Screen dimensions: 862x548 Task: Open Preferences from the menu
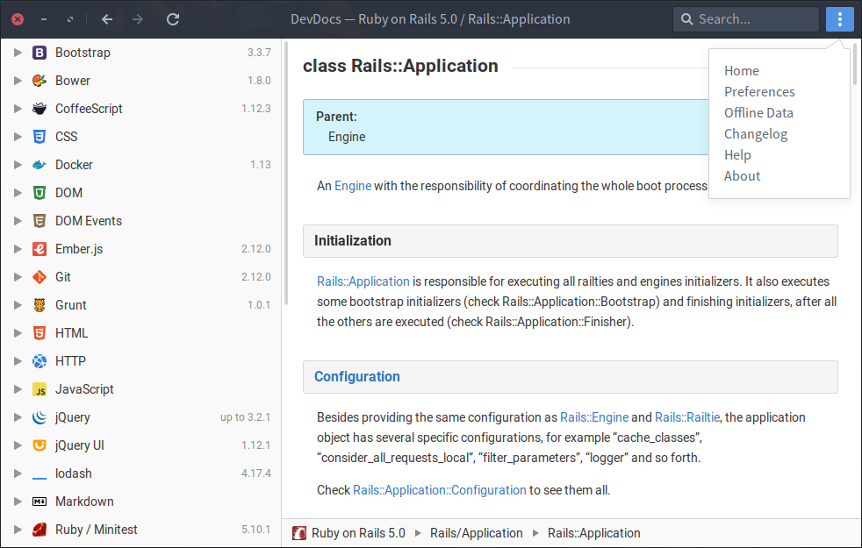pos(759,92)
